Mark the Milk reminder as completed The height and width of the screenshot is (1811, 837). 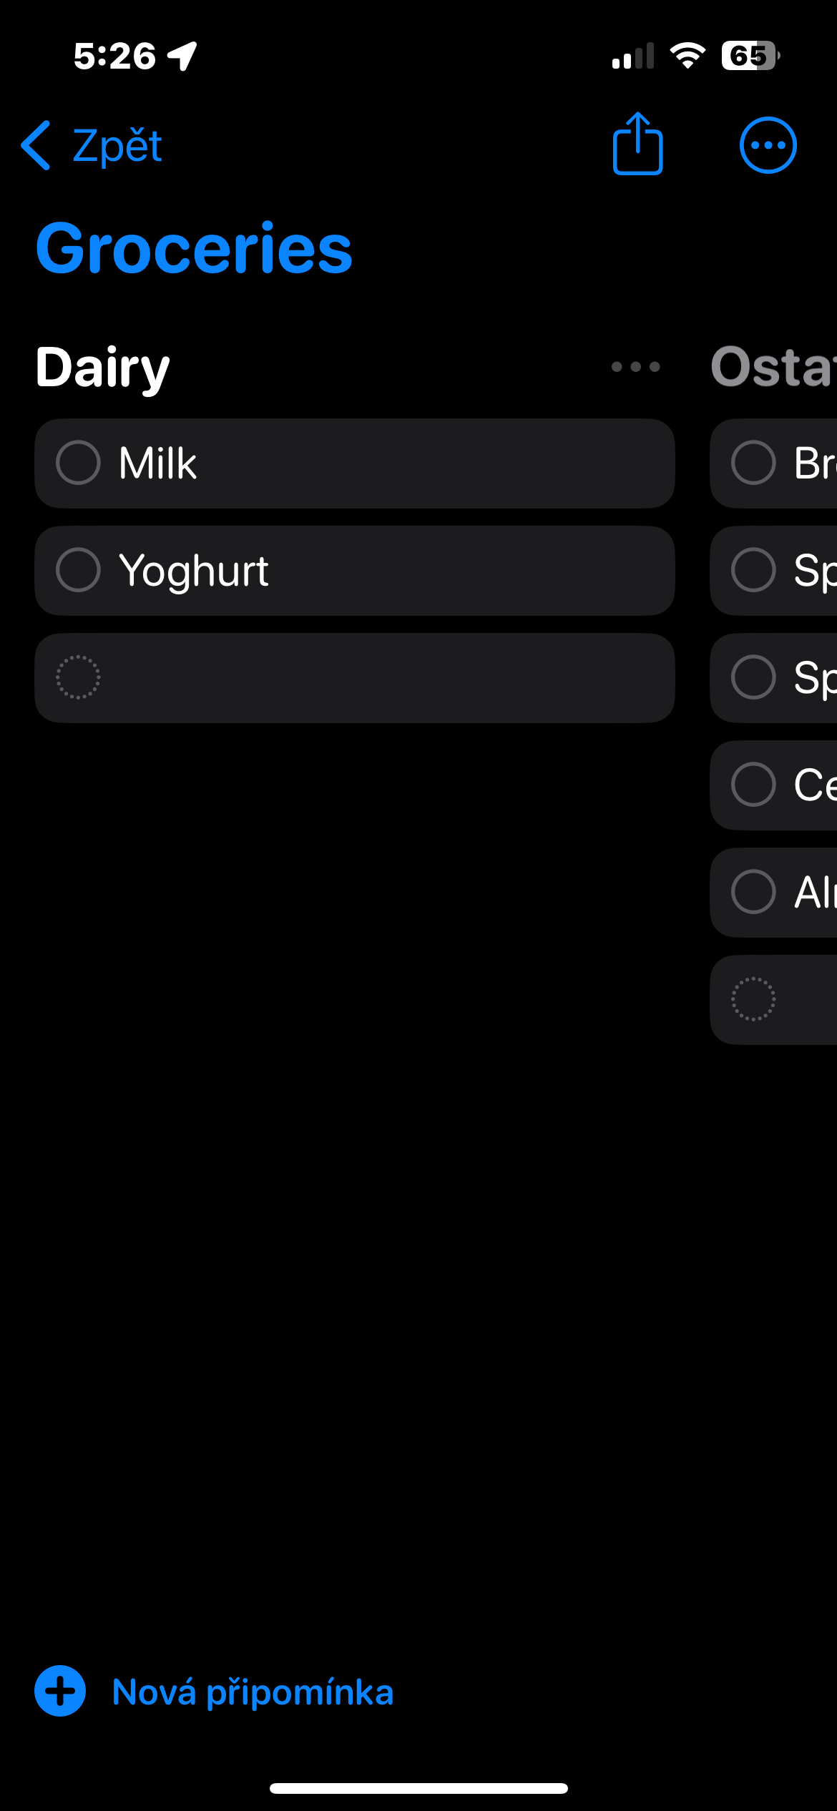point(78,463)
